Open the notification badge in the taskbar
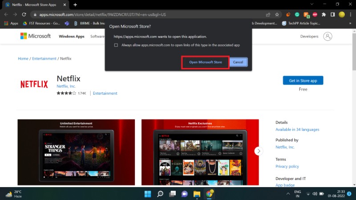Screen dimensions: 356x200 pos(349,194)
